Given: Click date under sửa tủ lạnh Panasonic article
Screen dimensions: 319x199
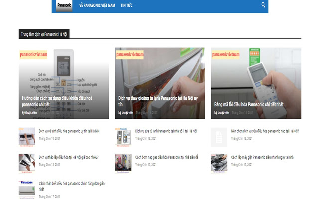Looking at the screenshot, I should click(x=146, y=138).
